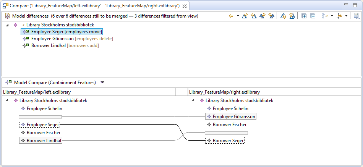
Task: Expand all differences in the tree
Action: [x=304, y=16]
